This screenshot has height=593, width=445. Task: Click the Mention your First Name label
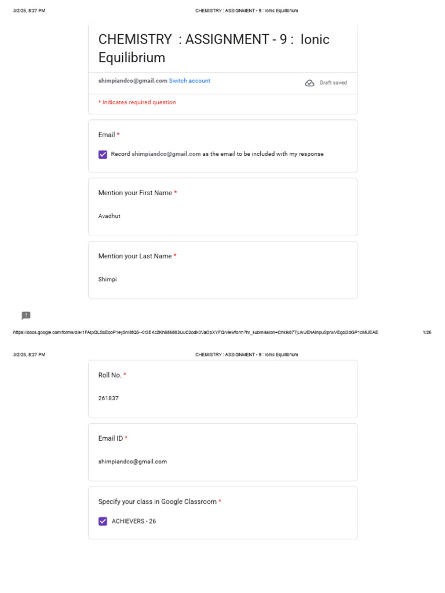click(135, 193)
